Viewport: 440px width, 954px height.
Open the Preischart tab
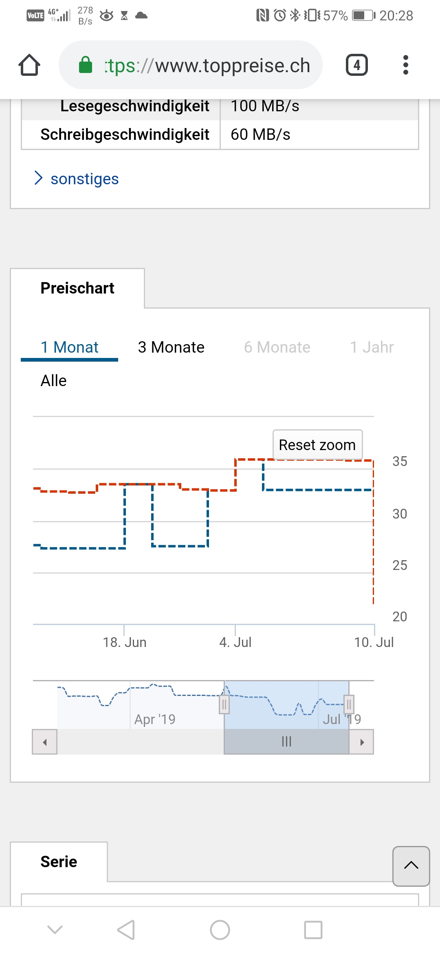pos(77,288)
